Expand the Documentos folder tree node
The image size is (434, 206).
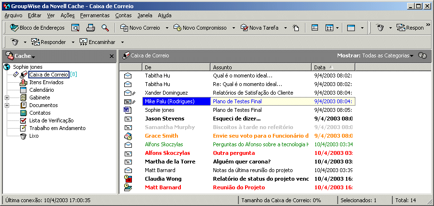pos(7,105)
